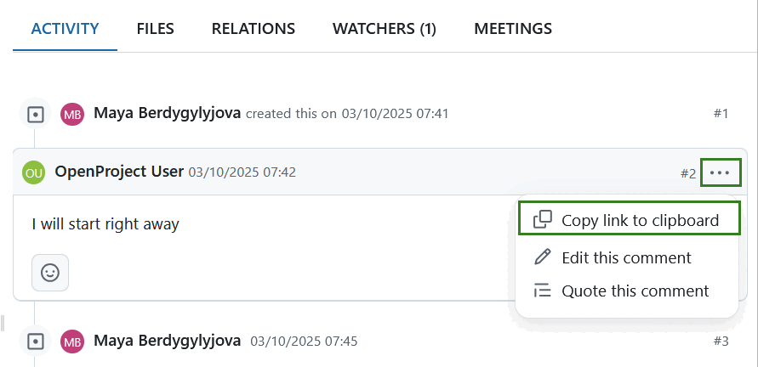The width and height of the screenshot is (758, 367).
Task: Choose Copy link to clipboard
Action: click(x=628, y=220)
